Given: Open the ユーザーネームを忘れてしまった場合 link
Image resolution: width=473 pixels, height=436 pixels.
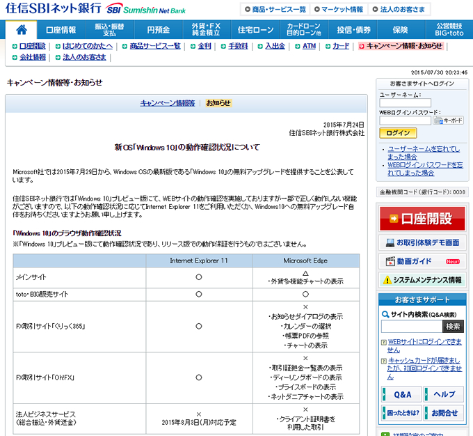Looking at the screenshot, I should [424, 153].
